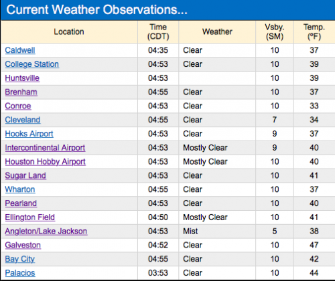The image size is (335, 281).
Task: Click the College Station link
Action: [32, 64]
